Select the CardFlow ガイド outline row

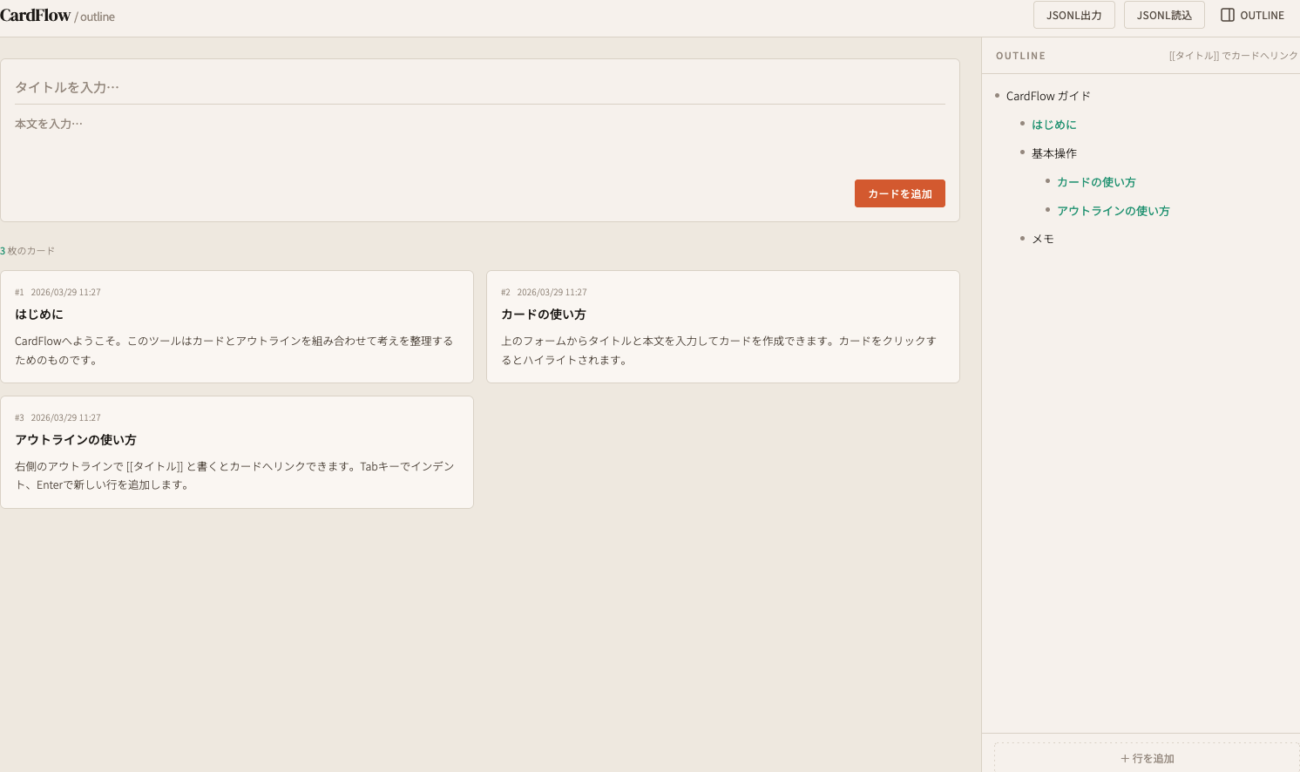point(1048,95)
